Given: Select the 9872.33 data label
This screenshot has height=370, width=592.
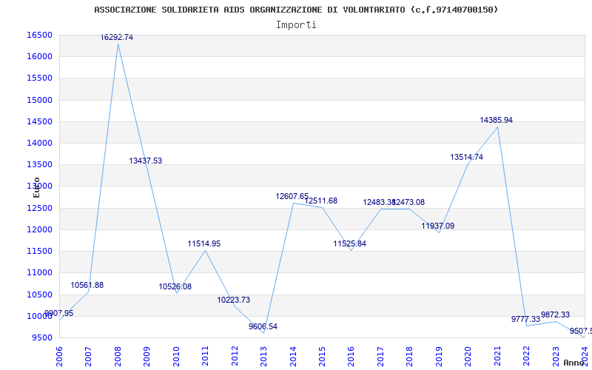Looking at the screenshot, I should click(555, 315).
